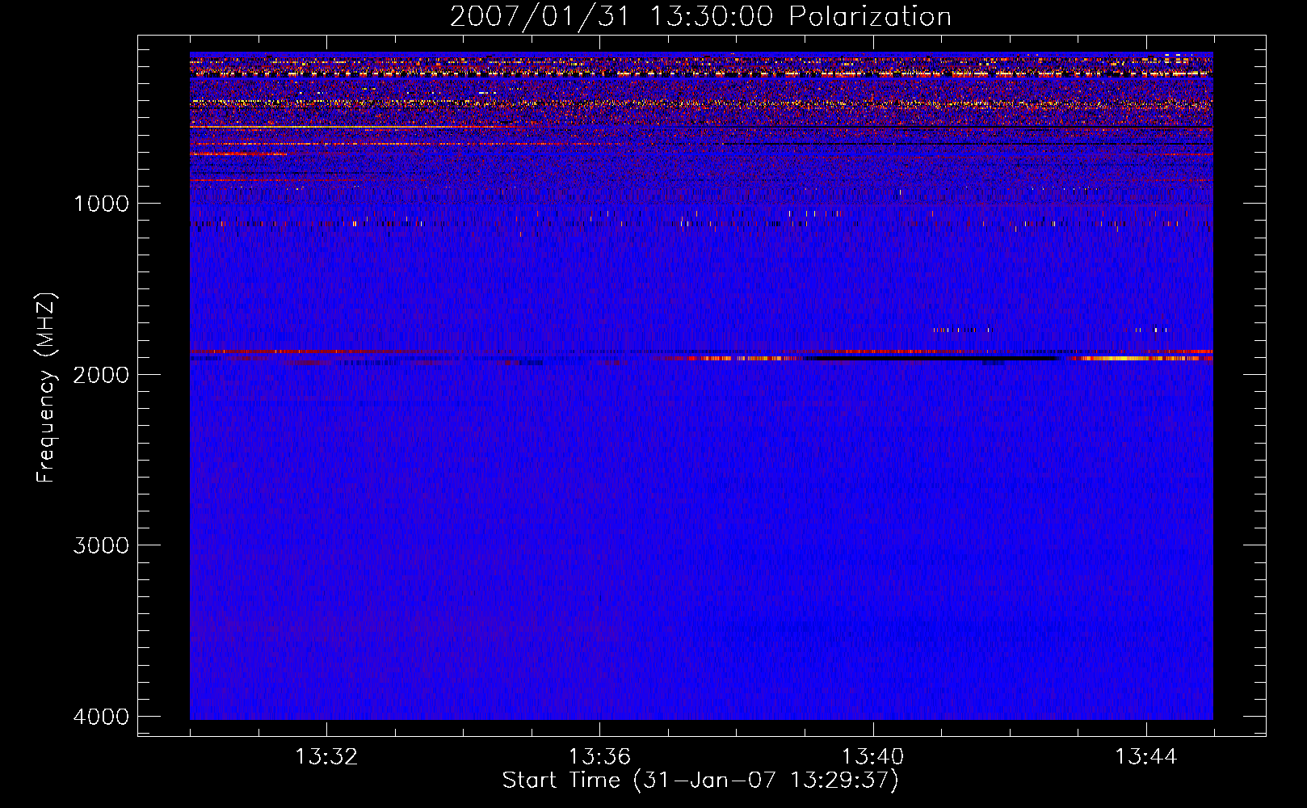Click the '4000' frequency tick label

pos(101,717)
